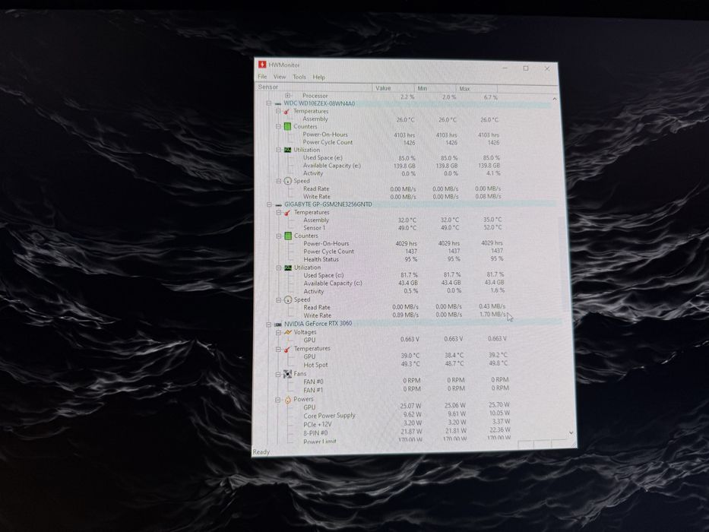Image resolution: width=709 pixels, height=532 pixels.
Task: Select the Available Capacity (c:) row
Action: pos(404,283)
